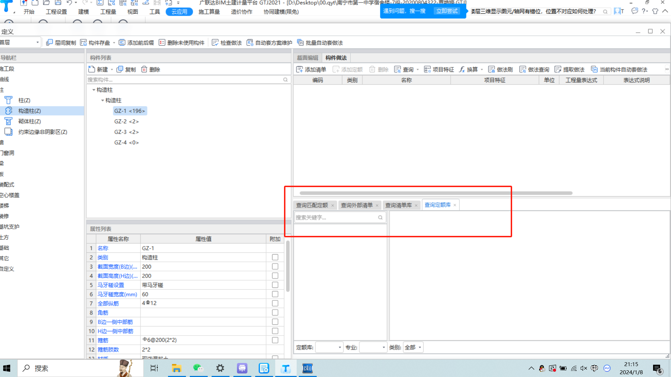The image size is (671, 377).
Task: Click 删除未使用构件 icon
Action: point(162,42)
